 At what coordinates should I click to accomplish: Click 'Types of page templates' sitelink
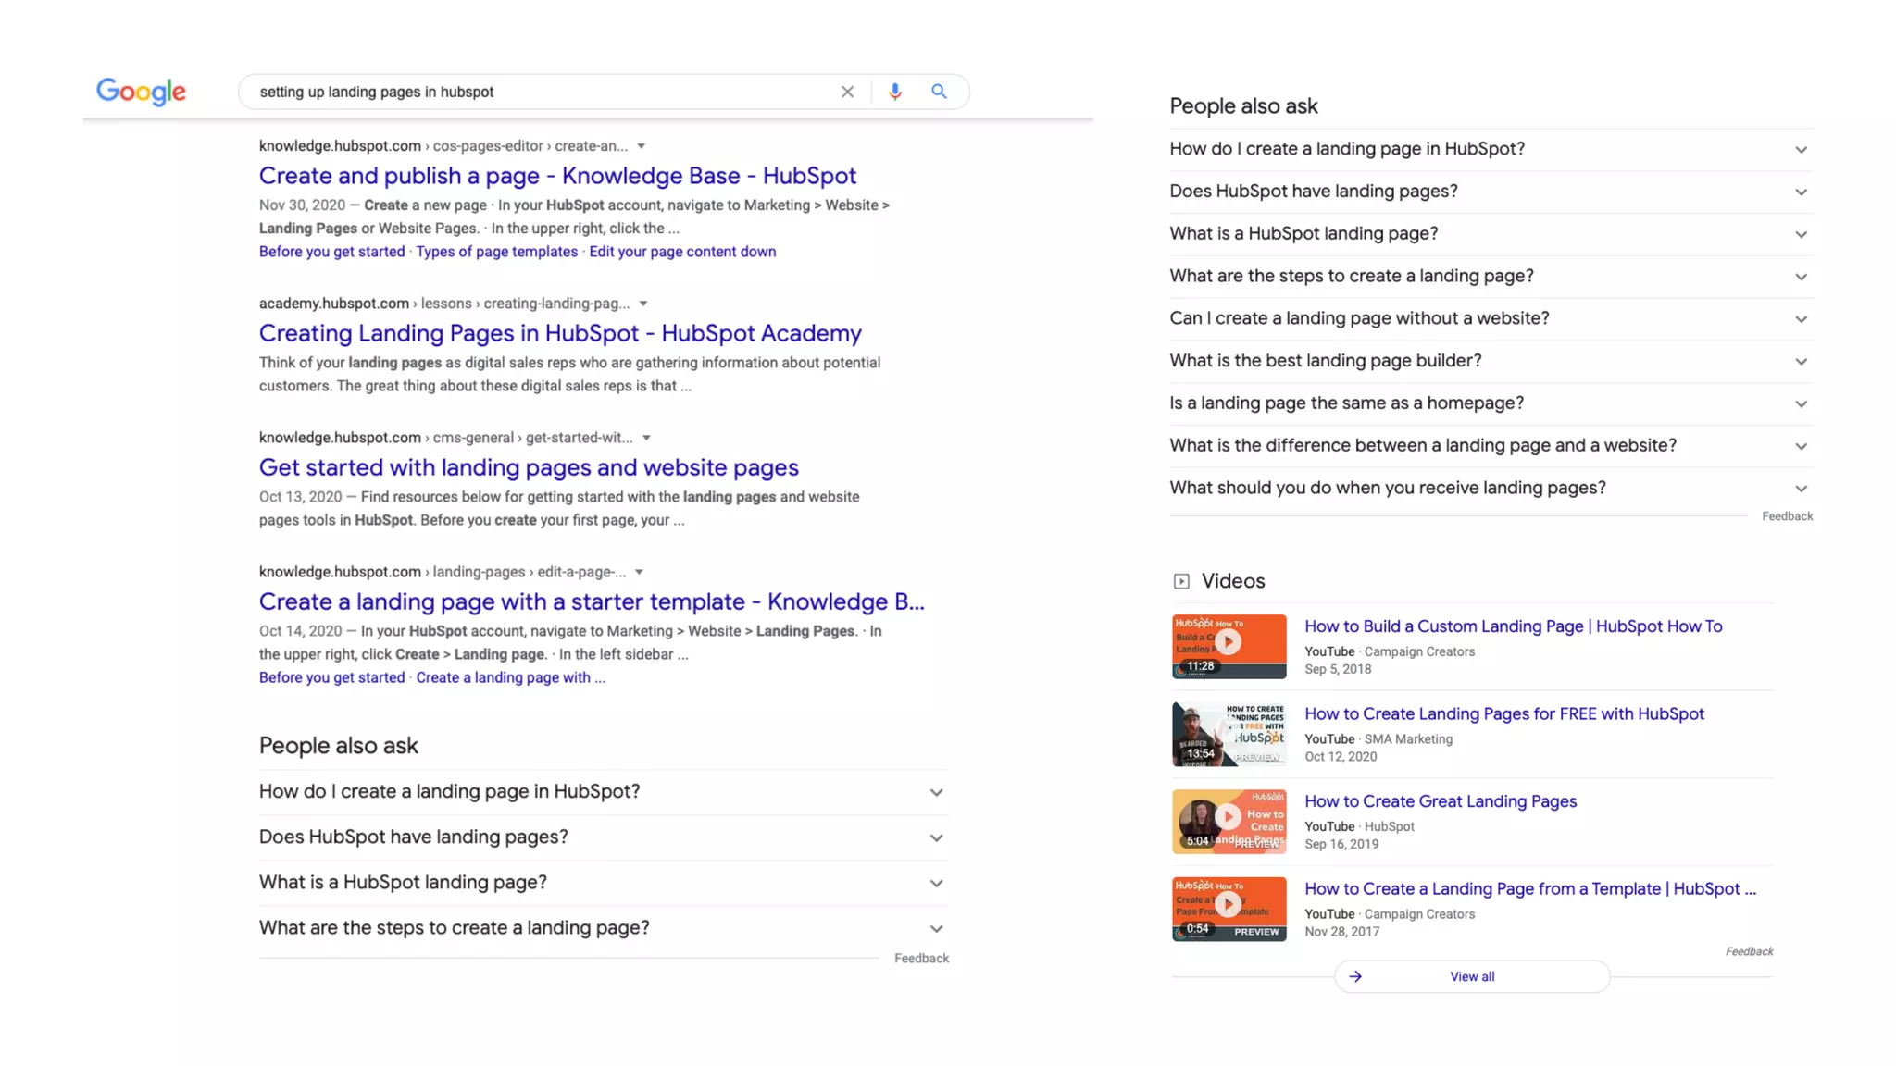496,252
